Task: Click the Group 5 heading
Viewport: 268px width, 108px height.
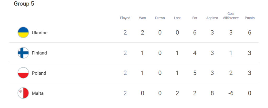Action: click(x=24, y=4)
